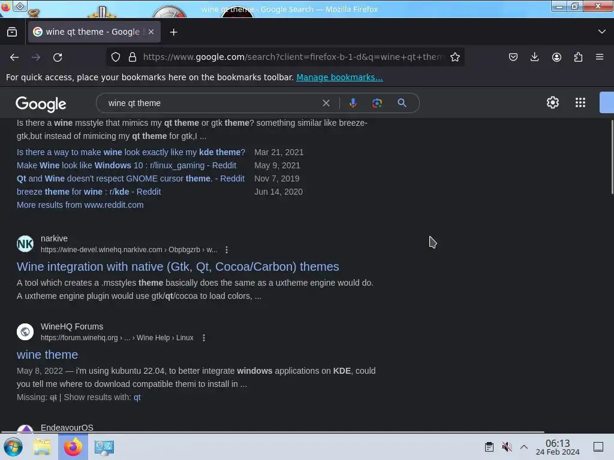Start voice search with microphone
The height and width of the screenshot is (460, 614).
(x=353, y=103)
